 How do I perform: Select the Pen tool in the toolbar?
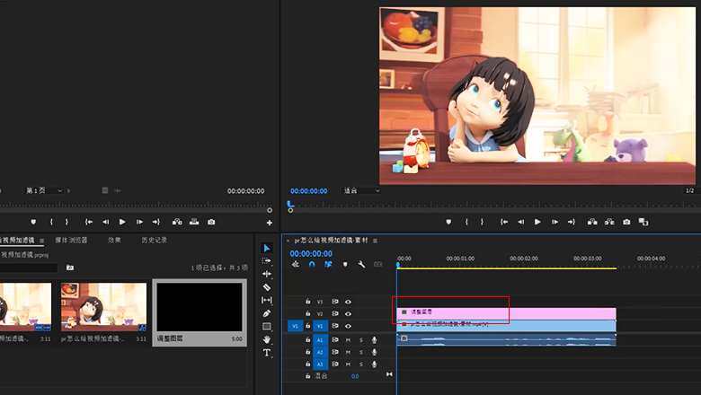coord(267,313)
